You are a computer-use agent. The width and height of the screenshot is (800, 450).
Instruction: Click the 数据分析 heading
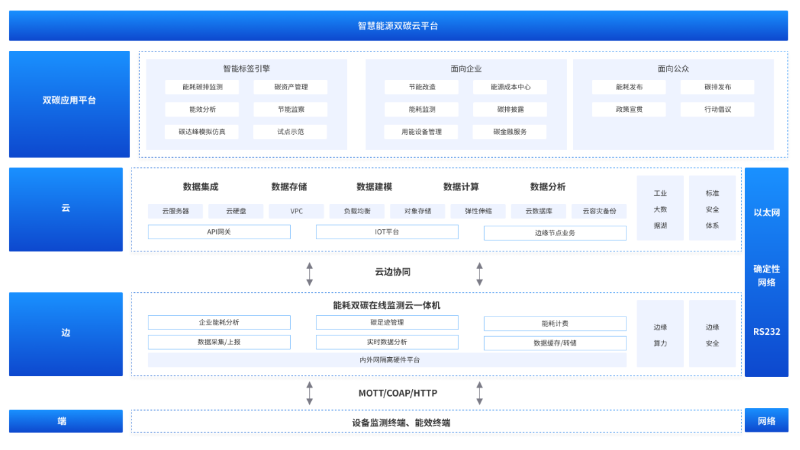coord(548,187)
